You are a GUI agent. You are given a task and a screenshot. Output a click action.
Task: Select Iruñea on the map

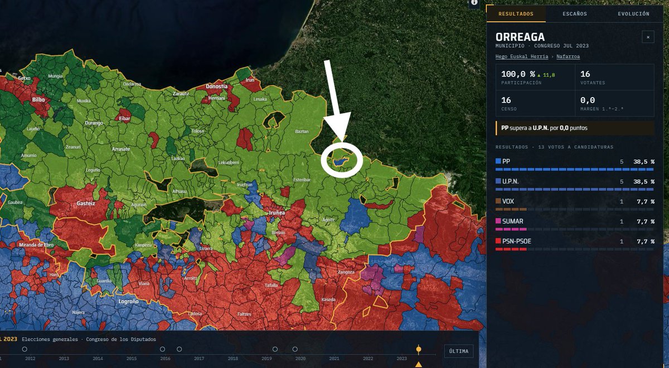click(277, 212)
